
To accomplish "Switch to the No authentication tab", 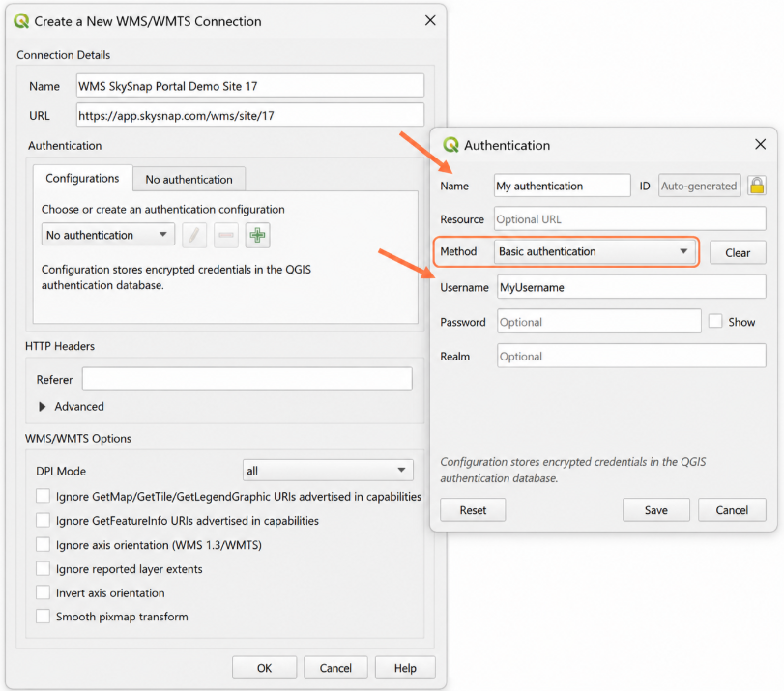I will click(189, 180).
